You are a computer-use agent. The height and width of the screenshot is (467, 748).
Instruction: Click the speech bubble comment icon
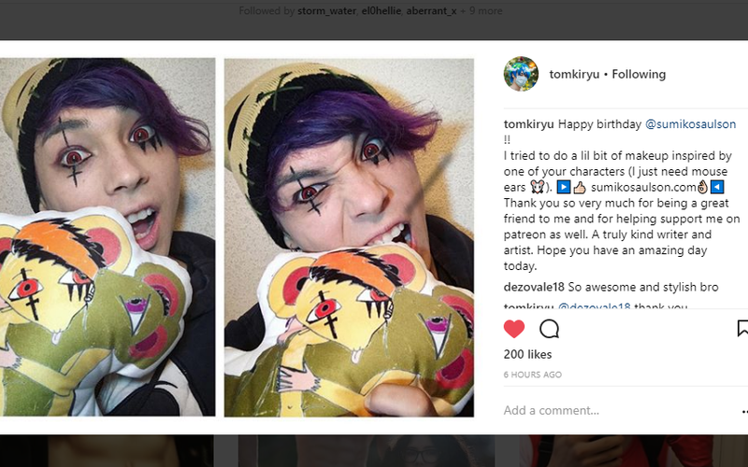(x=549, y=329)
